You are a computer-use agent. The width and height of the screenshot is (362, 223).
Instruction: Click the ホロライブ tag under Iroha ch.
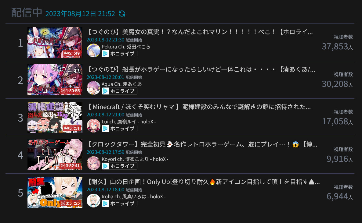(120, 204)
